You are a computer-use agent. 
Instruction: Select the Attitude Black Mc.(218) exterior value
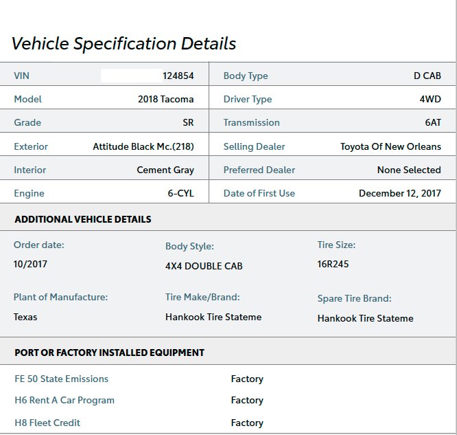[x=143, y=146]
